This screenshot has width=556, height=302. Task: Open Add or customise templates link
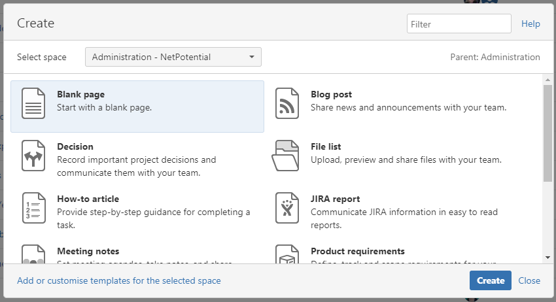pyautogui.click(x=119, y=280)
